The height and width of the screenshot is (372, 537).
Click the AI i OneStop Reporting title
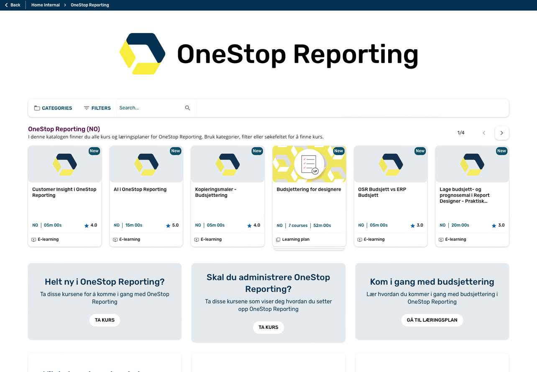[140, 189]
